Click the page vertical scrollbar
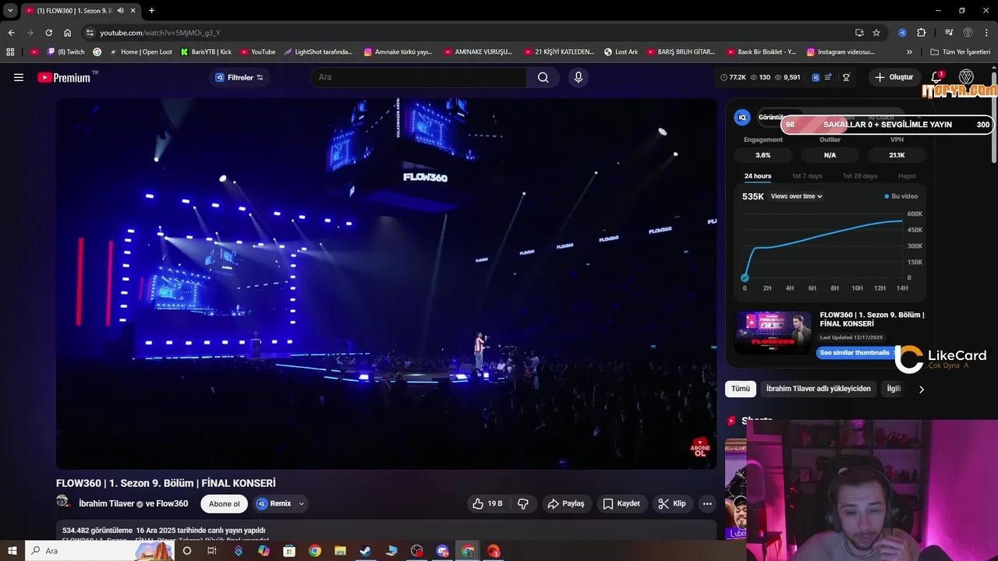Image resolution: width=998 pixels, height=561 pixels. (994, 117)
